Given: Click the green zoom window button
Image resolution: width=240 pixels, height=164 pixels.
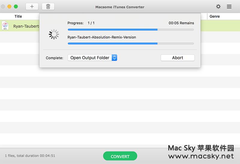Looking at the screenshot, I should (16, 7).
